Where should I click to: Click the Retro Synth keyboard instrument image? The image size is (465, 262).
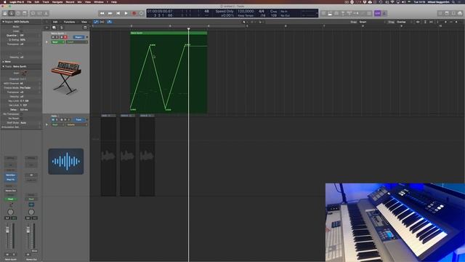click(x=66, y=77)
